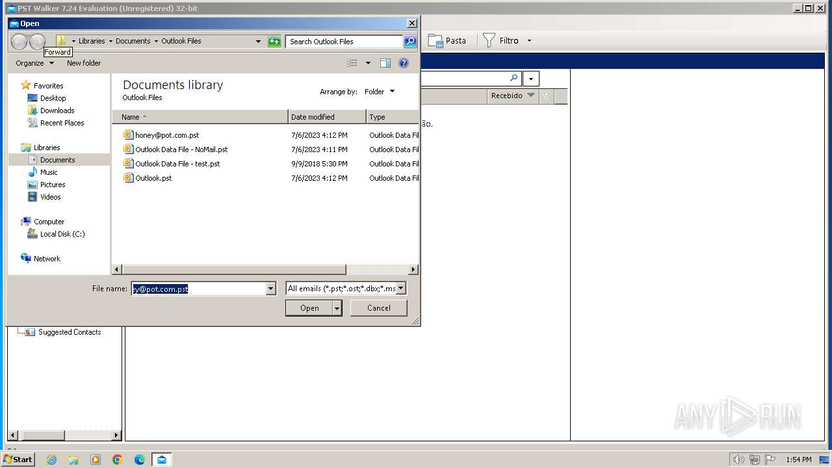Select Outlook Data File - test.pst
Screen dimensions: 832x468
coord(172,164)
